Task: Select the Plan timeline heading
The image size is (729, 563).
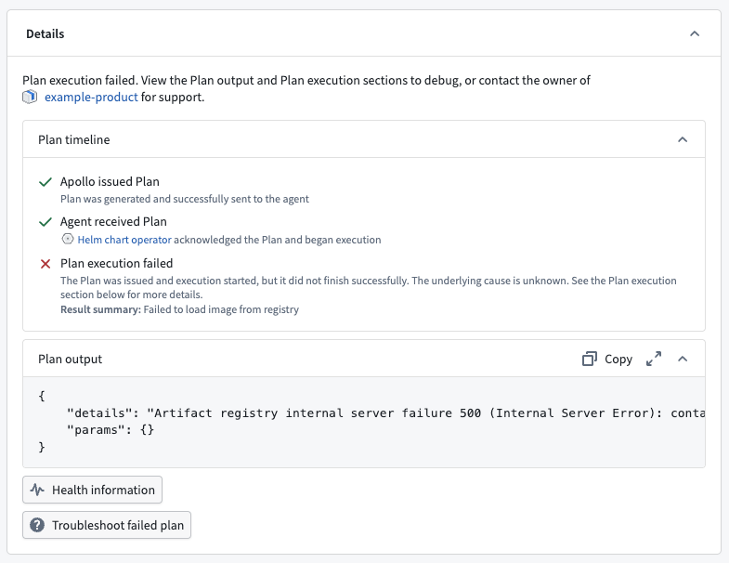Action: (x=74, y=139)
